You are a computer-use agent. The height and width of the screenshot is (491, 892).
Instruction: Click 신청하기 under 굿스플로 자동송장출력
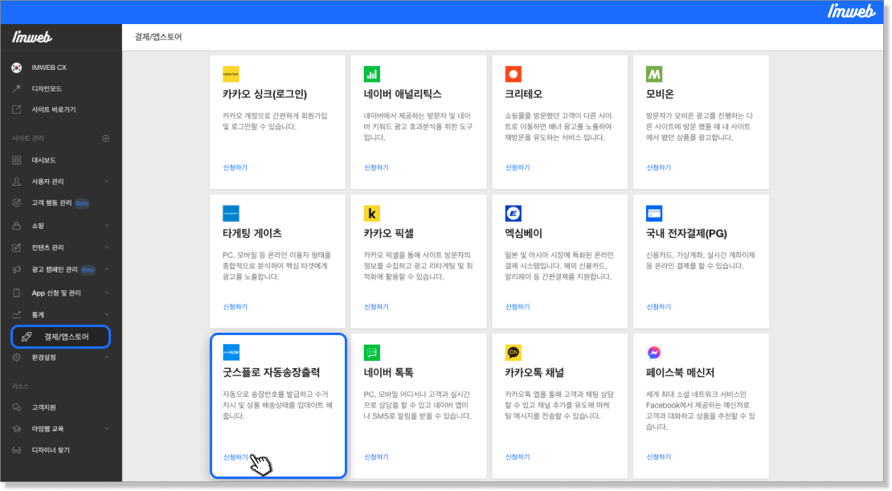(x=235, y=457)
